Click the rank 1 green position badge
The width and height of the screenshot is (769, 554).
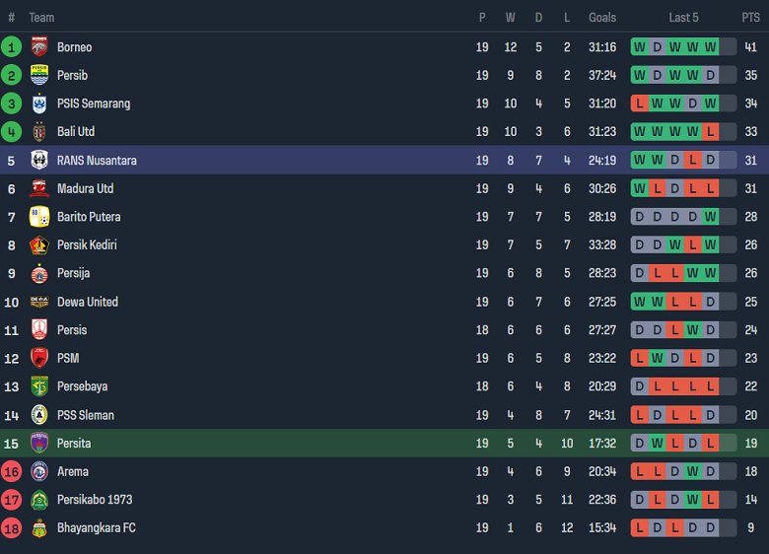tap(11, 47)
